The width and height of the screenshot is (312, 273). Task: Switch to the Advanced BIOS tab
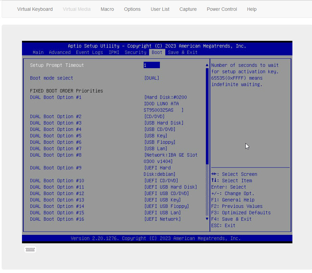[x=60, y=52]
